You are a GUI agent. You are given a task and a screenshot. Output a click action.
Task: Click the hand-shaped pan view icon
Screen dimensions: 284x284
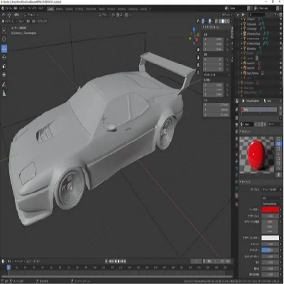click(x=198, y=58)
